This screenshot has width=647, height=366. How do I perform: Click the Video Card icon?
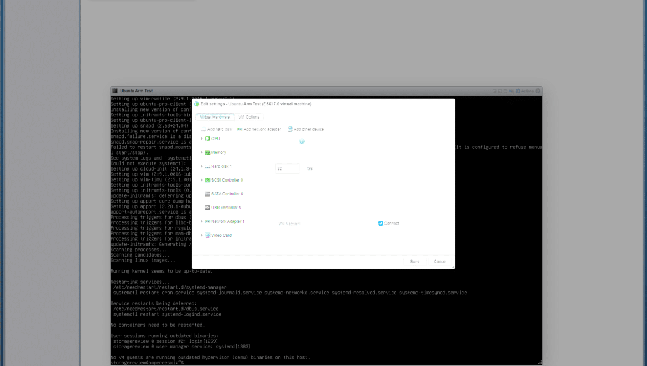pyautogui.click(x=207, y=235)
